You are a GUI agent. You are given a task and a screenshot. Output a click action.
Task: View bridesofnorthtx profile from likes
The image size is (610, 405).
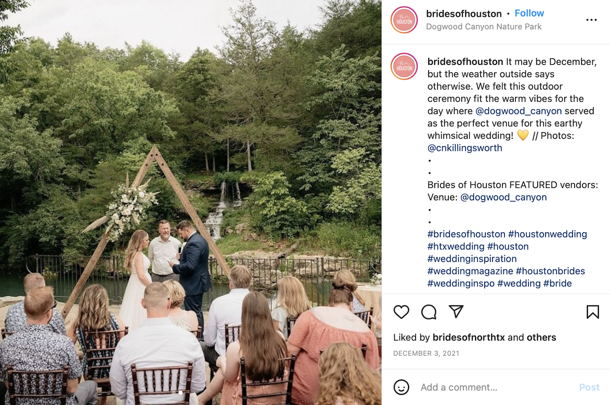click(x=469, y=337)
